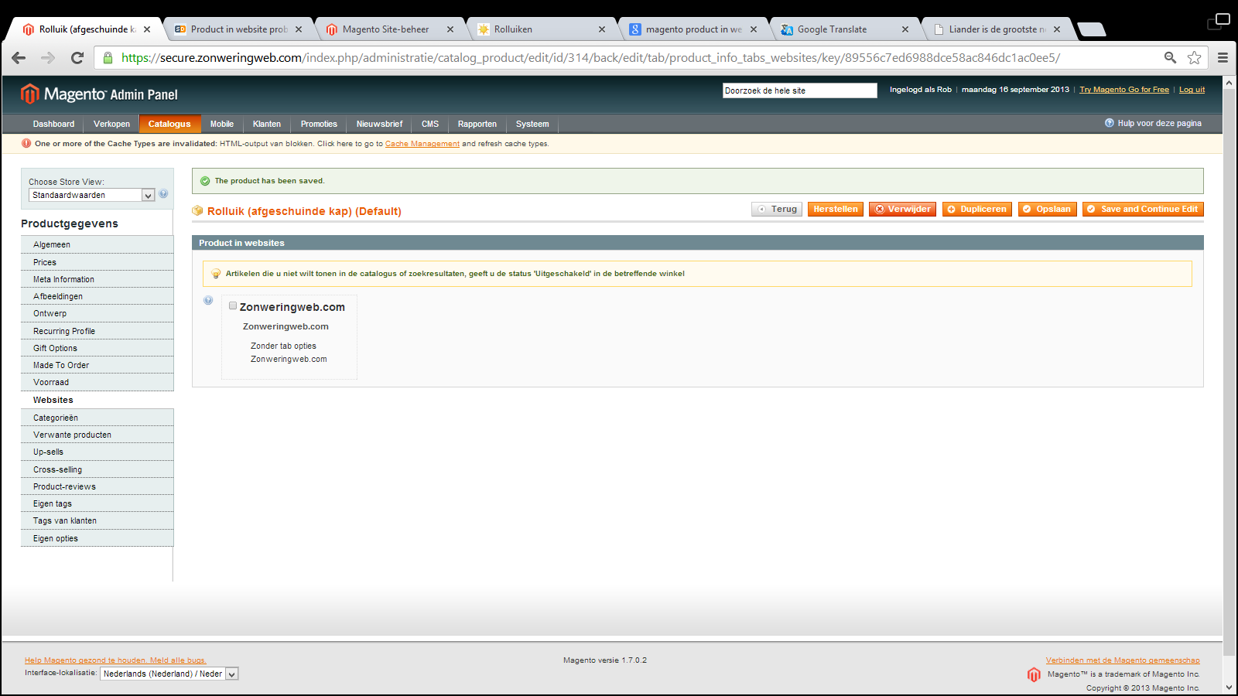The image size is (1238, 696).
Task: Click the page scrollbar down arrow
Action: pos(1229,687)
